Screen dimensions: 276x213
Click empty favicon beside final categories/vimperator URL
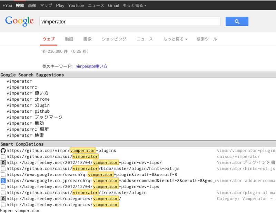(3, 205)
